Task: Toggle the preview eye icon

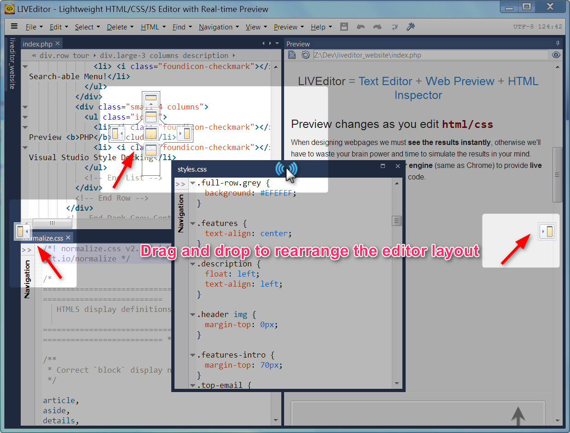Action: 556,55
